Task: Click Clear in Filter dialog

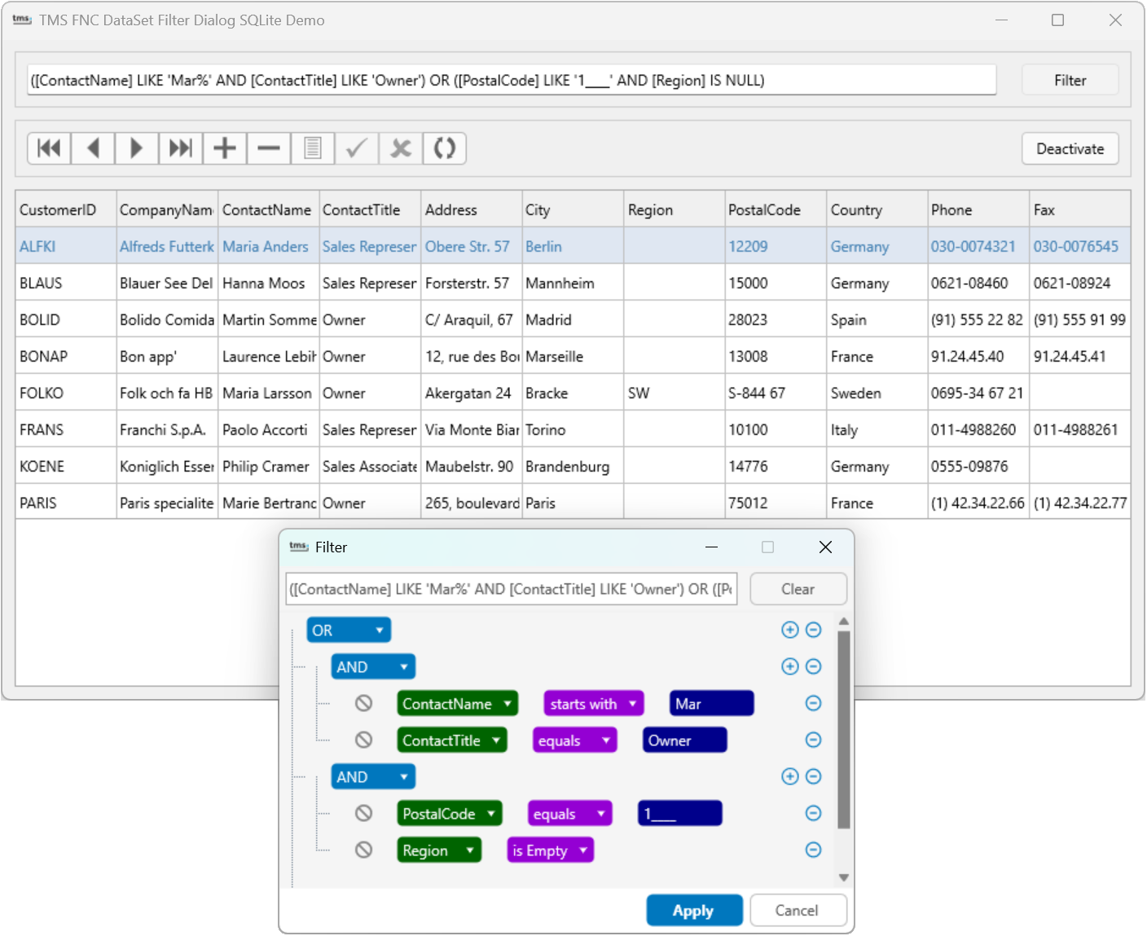Action: tap(798, 589)
